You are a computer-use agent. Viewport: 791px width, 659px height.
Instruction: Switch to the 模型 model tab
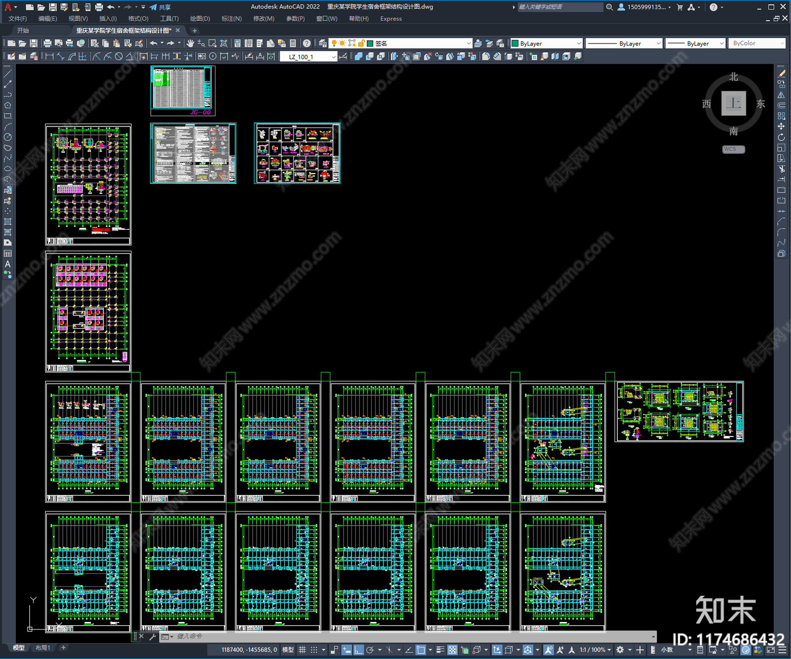click(x=19, y=648)
